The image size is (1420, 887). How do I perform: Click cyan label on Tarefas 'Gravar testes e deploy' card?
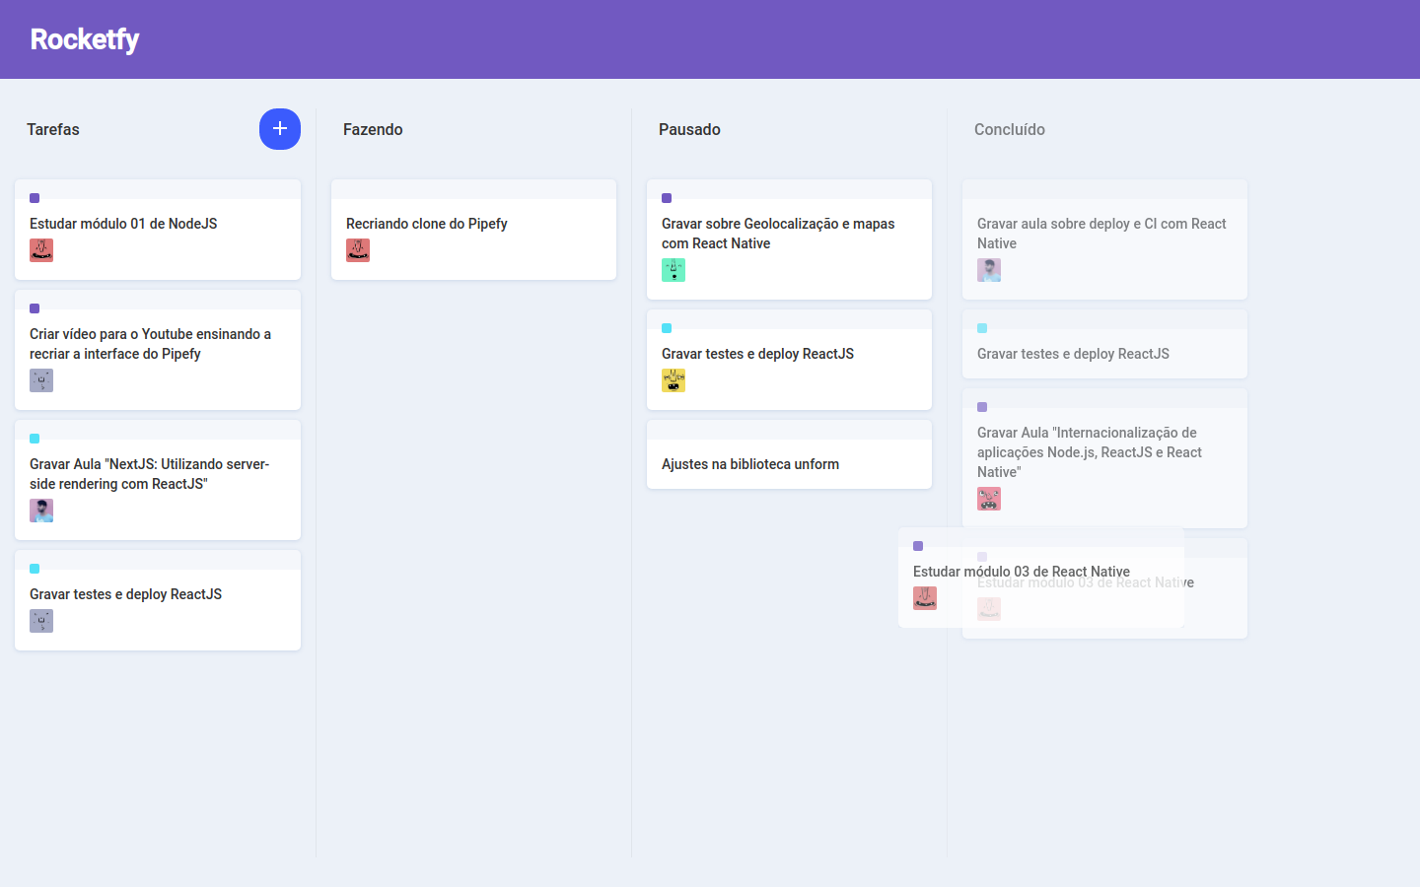point(35,569)
